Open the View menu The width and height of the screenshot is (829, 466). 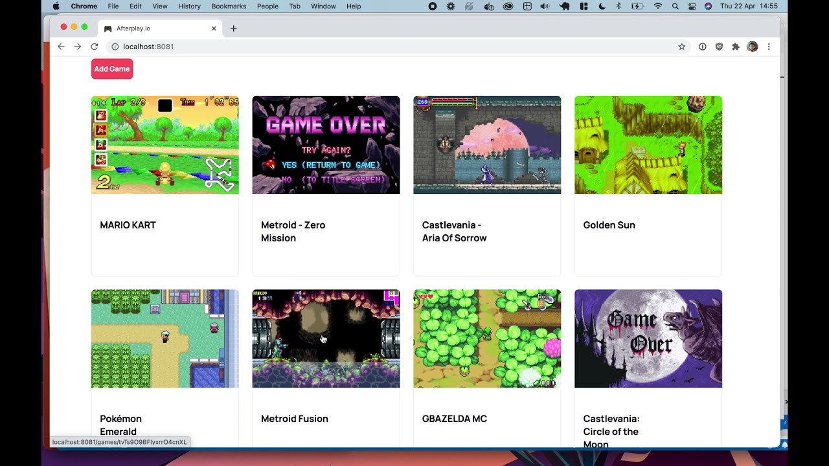[x=160, y=6]
